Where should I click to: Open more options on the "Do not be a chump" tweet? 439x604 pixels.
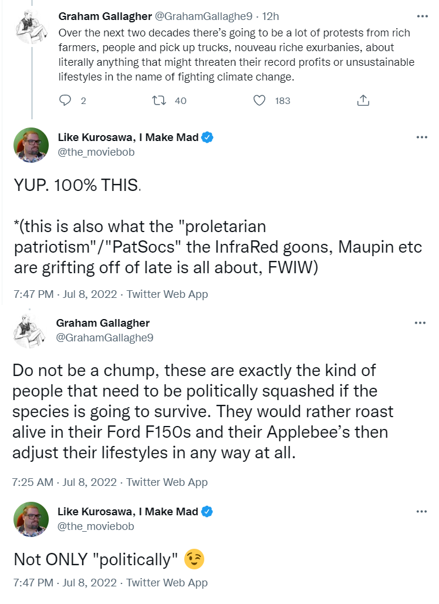click(x=420, y=323)
